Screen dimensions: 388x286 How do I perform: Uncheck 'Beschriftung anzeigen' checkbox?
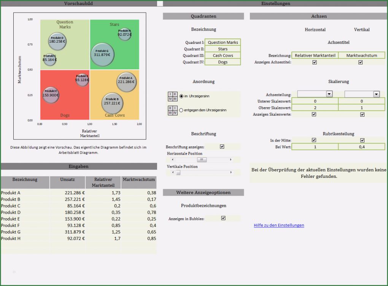coord(222,147)
